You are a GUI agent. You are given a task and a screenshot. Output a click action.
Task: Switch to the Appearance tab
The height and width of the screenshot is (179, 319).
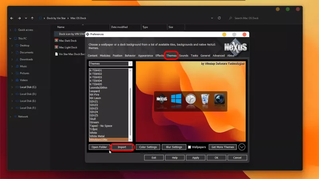point(146,55)
